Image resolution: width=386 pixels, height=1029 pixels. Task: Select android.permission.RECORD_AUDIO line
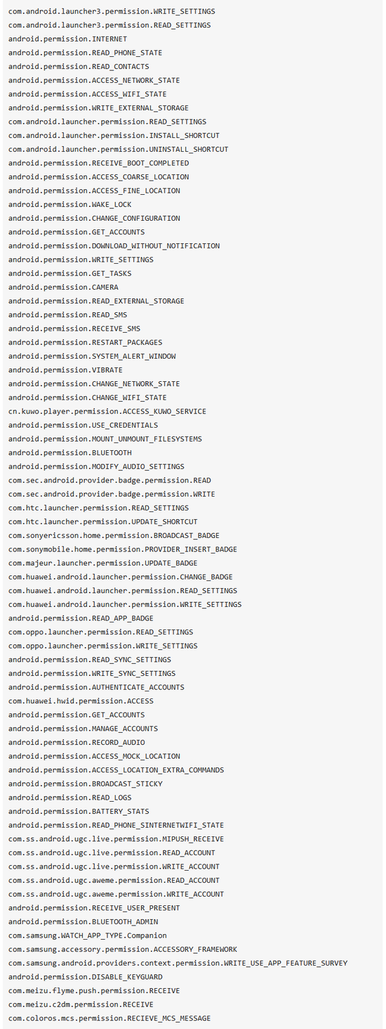(x=76, y=743)
